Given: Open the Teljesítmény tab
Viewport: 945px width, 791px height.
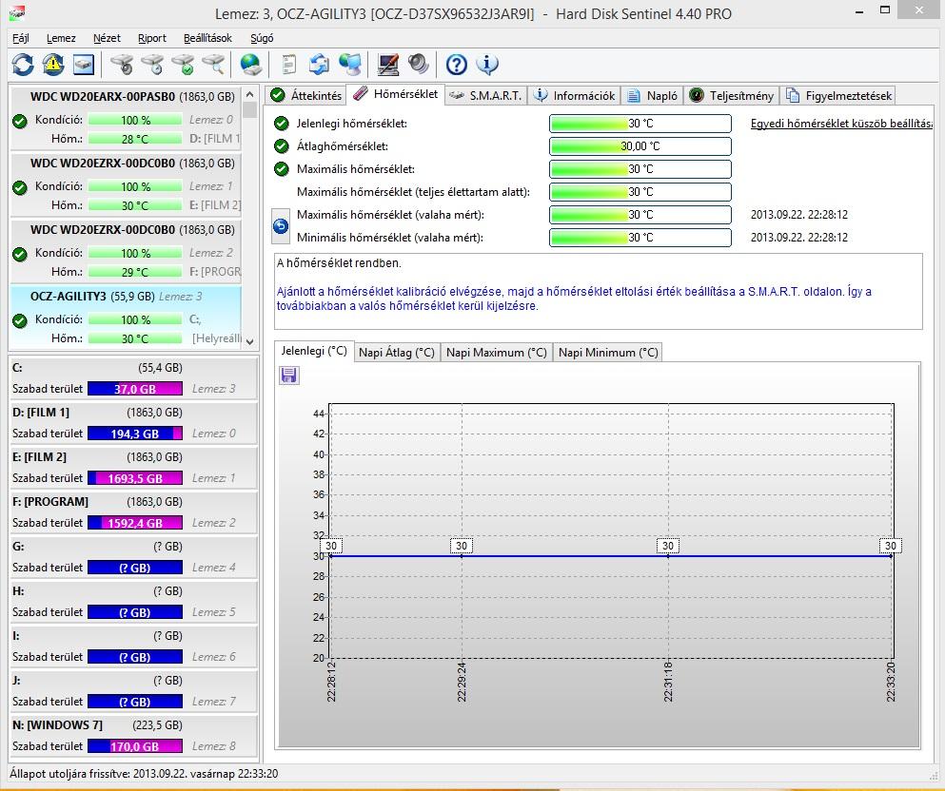Looking at the screenshot, I should click(x=733, y=95).
